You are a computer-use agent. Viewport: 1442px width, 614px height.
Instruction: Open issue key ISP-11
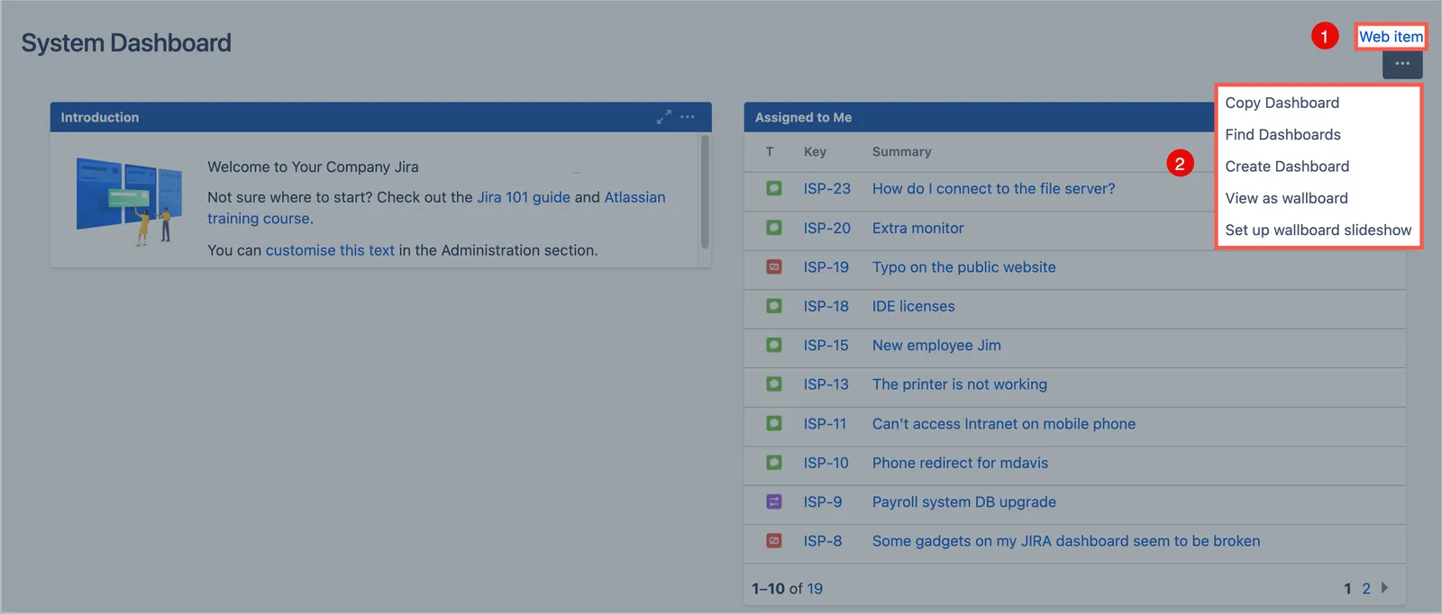coord(826,424)
